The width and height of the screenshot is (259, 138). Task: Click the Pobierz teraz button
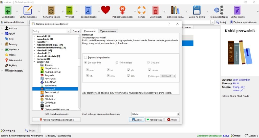154,120
